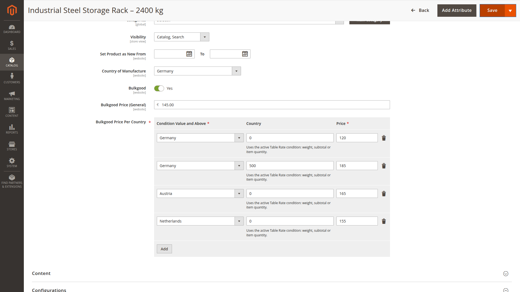Edit the price field showing 165
The height and width of the screenshot is (292, 520).
[357, 194]
